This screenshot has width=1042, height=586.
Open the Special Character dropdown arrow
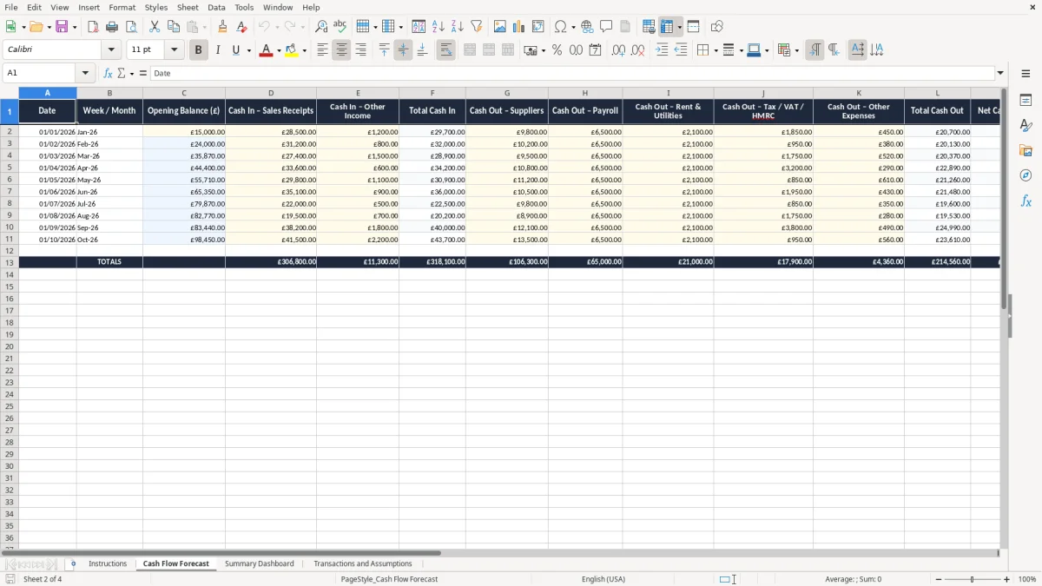pyautogui.click(x=573, y=27)
